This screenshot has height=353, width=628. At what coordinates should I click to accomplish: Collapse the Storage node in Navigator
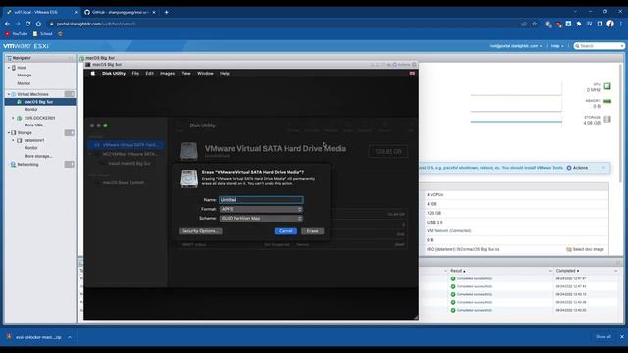[x=9, y=133]
